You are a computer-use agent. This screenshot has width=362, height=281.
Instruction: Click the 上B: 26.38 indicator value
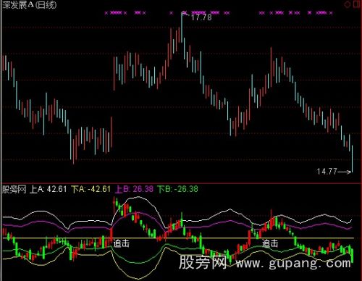[134, 189]
